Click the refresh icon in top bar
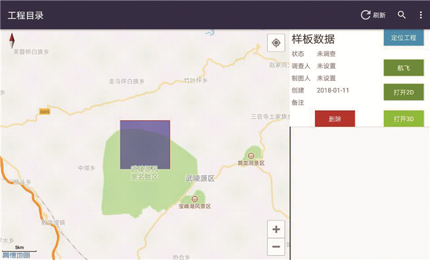430x260 pixels. pyautogui.click(x=365, y=15)
